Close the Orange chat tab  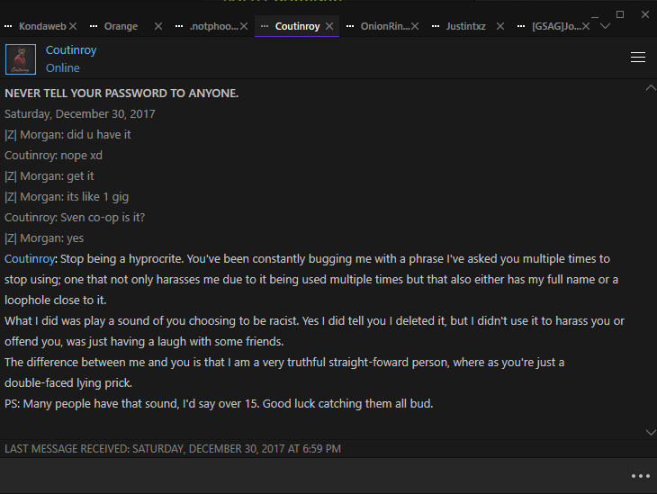pyautogui.click(x=158, y=26)
